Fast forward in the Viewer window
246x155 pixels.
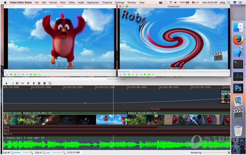35,74
